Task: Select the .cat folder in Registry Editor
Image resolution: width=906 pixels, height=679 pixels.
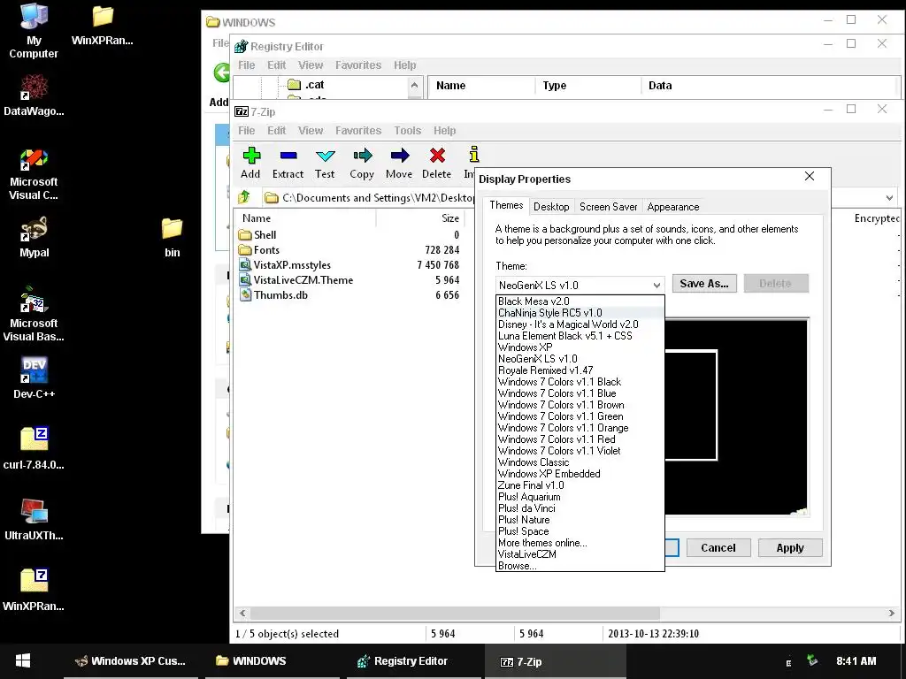Action: (306, 85)
